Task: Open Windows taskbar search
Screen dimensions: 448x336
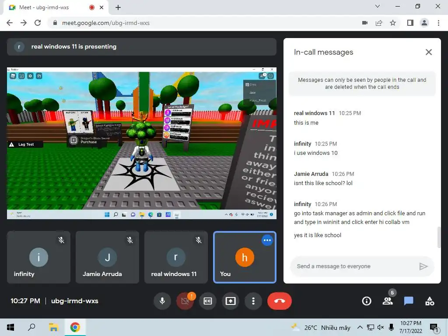Action: point(31,327)
